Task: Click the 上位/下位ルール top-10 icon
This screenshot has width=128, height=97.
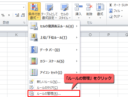Action: pos(34,38)
